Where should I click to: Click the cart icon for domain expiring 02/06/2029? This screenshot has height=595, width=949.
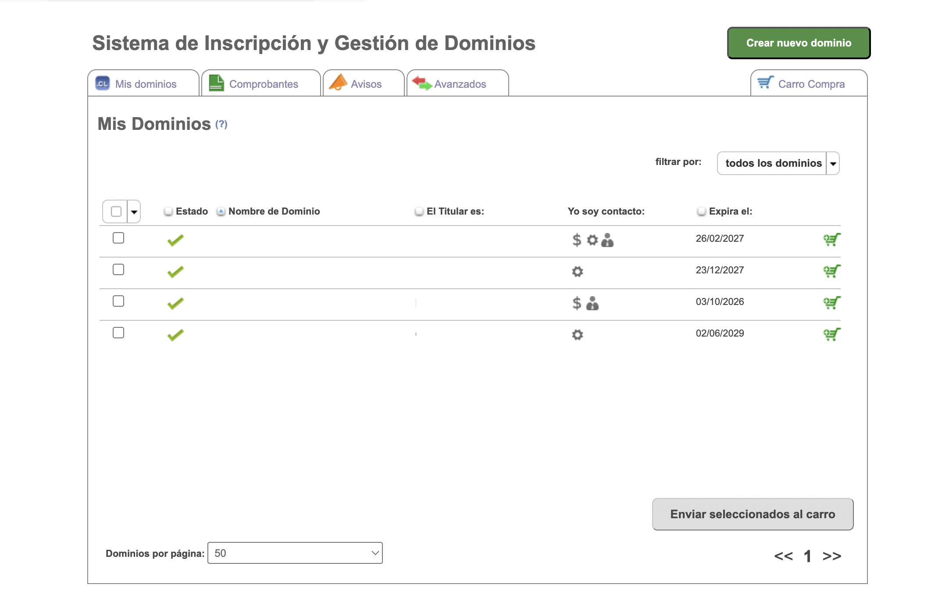pyautogui.click(x=831, y=334)
